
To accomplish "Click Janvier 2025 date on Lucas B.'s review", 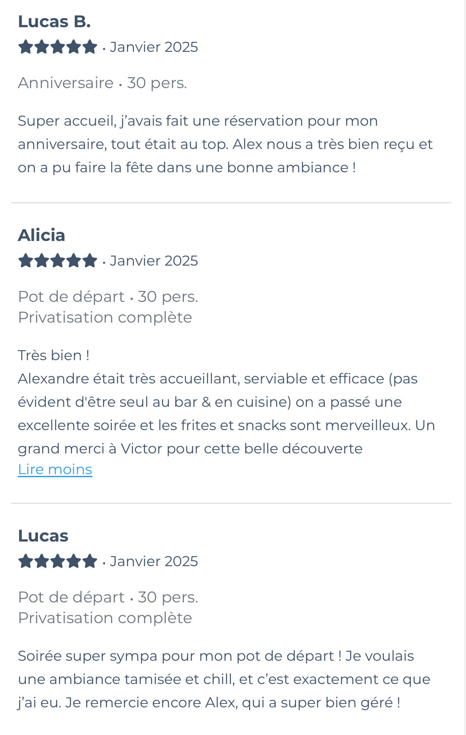I will click(154, 47).
